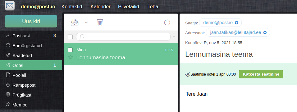The width and height of the screenshot is (297, 112).
Task: Click the move-to-folder envelope icon
Action: (x=75, y=23)
